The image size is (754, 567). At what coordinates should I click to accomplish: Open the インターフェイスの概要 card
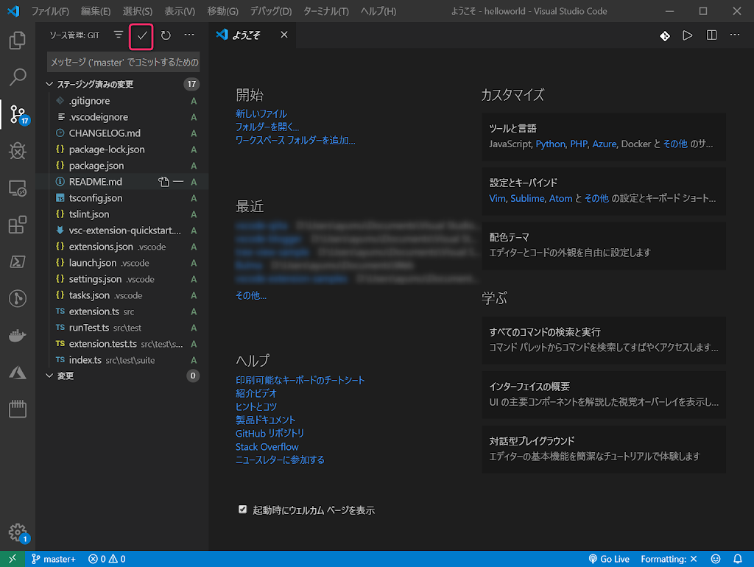point(604,395)
